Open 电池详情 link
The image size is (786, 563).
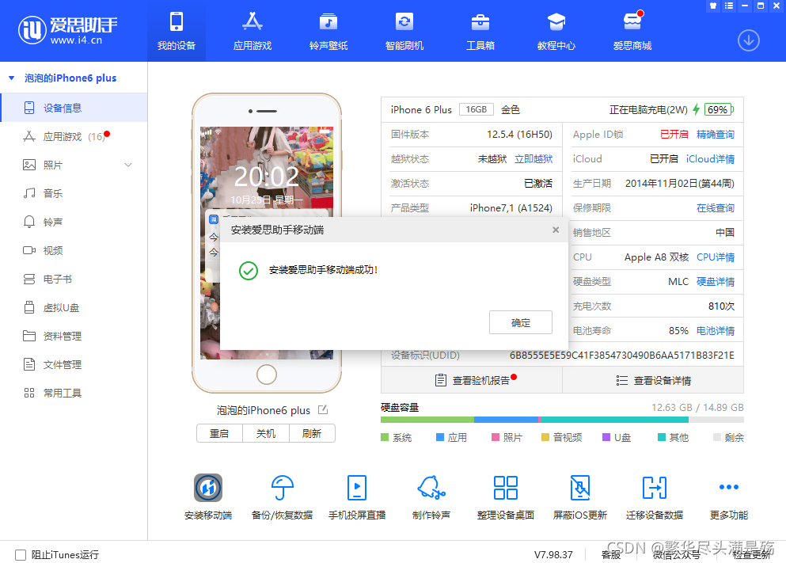coord(716,331)
